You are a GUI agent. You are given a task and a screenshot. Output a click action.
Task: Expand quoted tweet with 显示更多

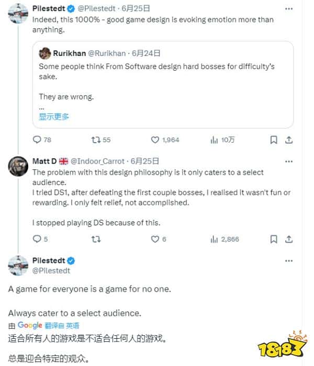click(54, 117)
